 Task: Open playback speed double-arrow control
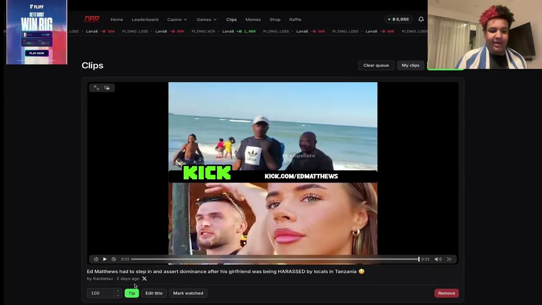pyautogui.click(x=449, y=259)
